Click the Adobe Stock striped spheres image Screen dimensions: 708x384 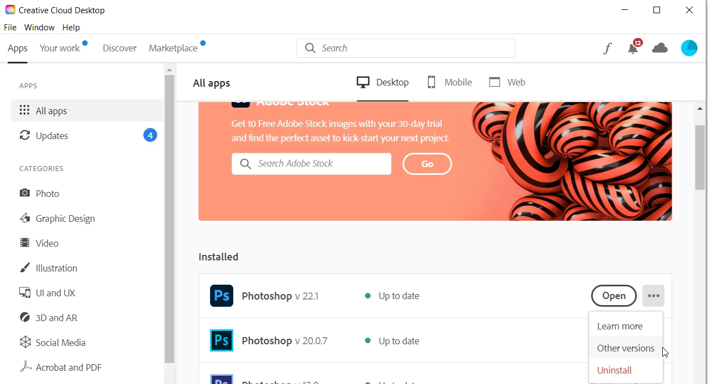click(x=571, y=161)
